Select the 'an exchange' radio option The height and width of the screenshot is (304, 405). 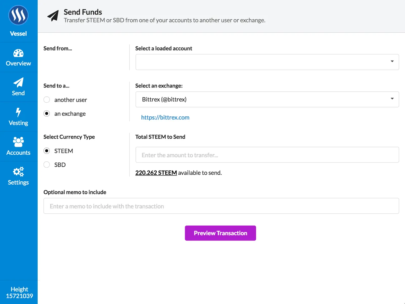point(47,113)
